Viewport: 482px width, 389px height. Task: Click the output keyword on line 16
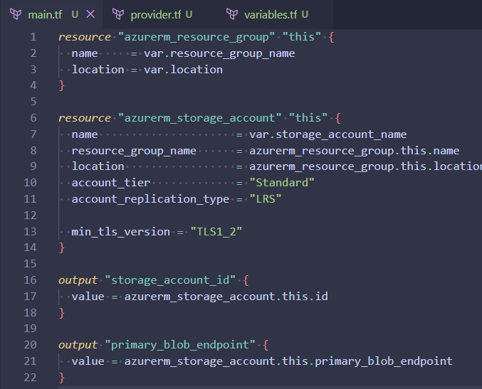tap(78, 280)
